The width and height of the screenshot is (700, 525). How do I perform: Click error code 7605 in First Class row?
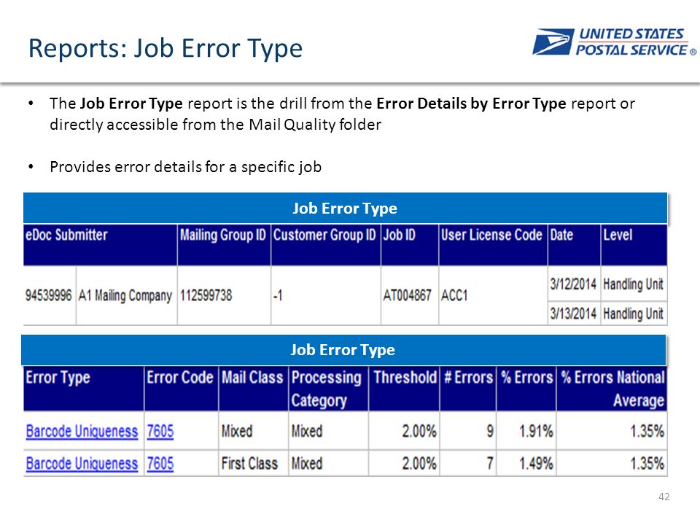pos(160,464)
